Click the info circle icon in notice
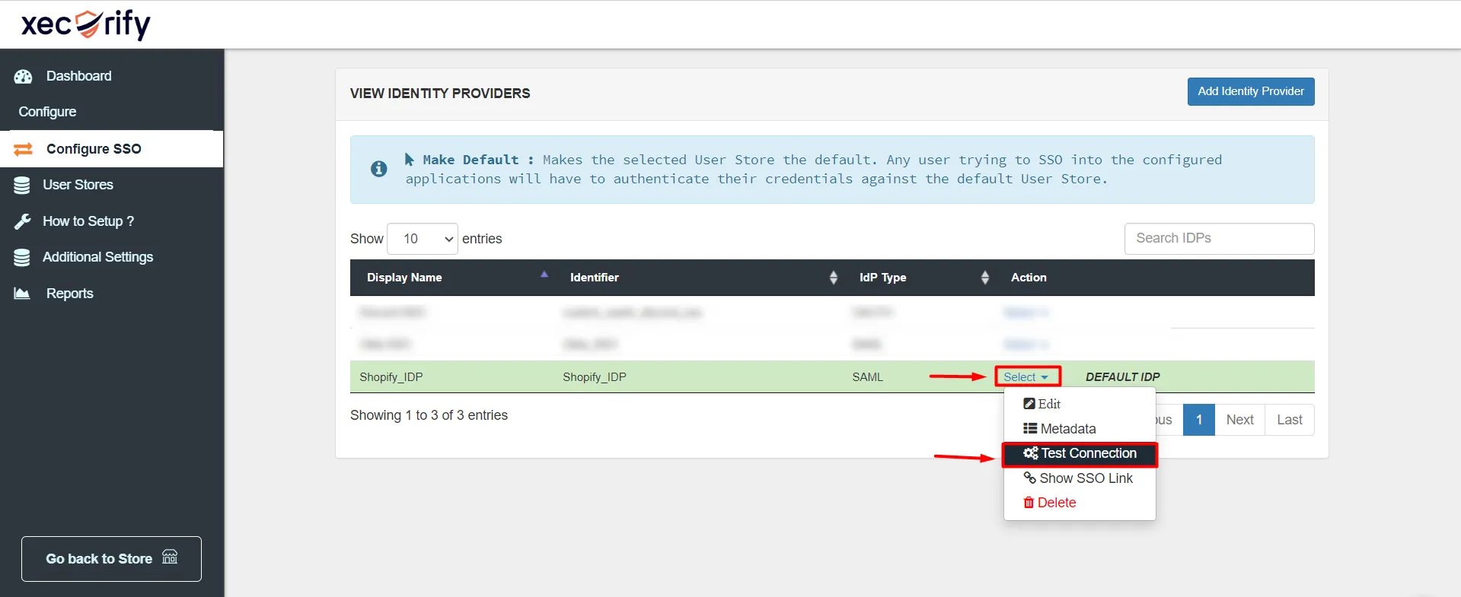The height and width of the screenshot is (597, 1461). pos(378,169)
